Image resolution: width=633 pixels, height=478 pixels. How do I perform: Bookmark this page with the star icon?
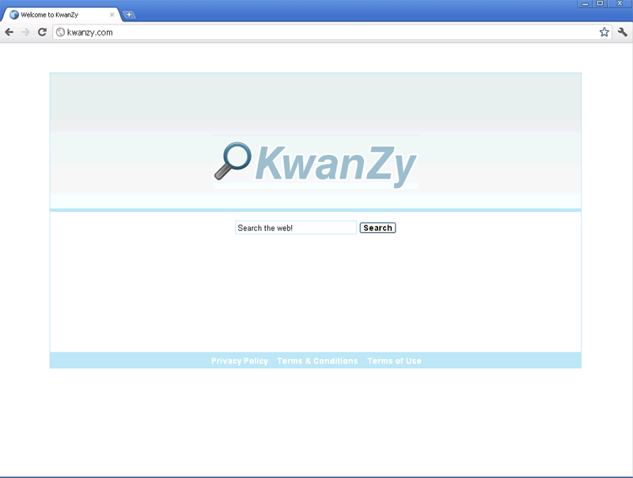pos(605,32)
